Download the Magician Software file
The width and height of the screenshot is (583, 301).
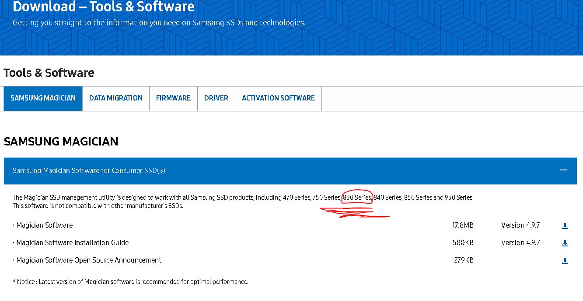pyautogui.click(x=565, y=226)
